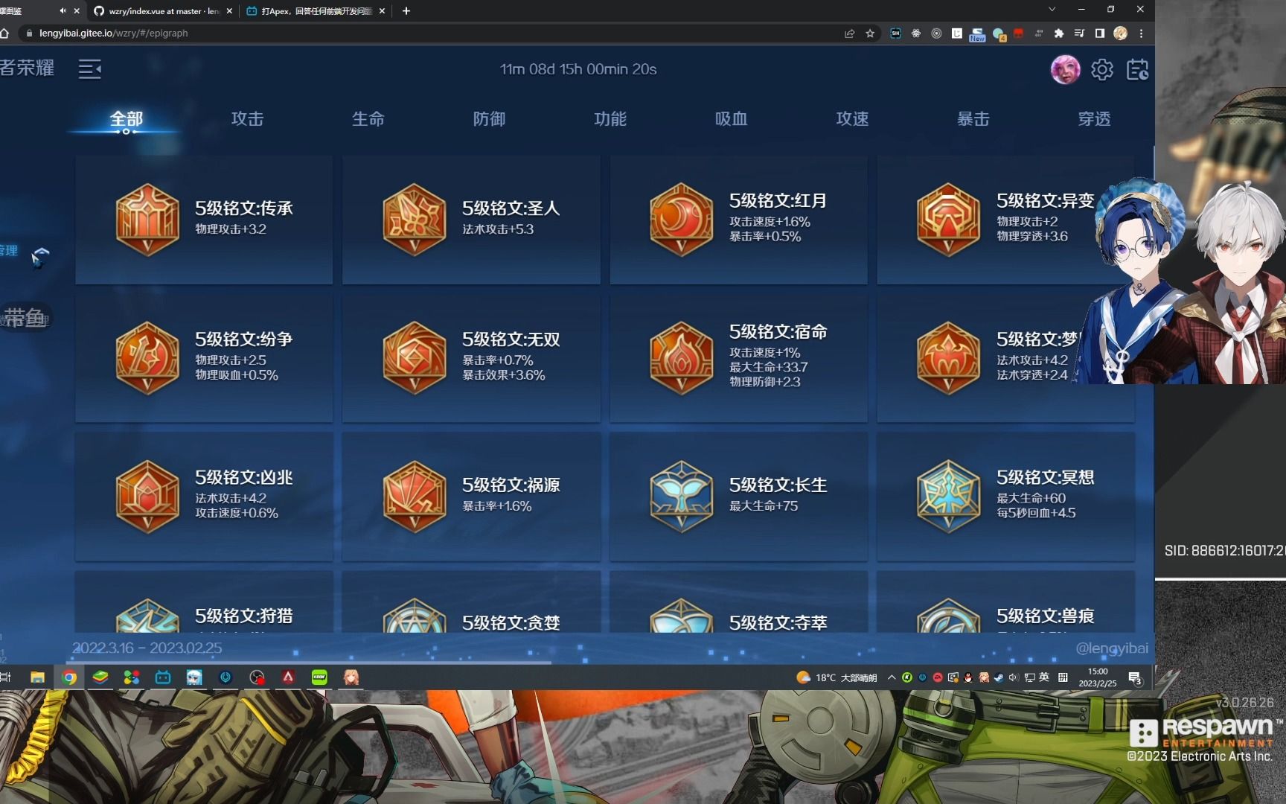The width and height of the screenshot is (1286, 804).
Task: Switch to the 吸血 tab
Action: [x=731, y=119]
